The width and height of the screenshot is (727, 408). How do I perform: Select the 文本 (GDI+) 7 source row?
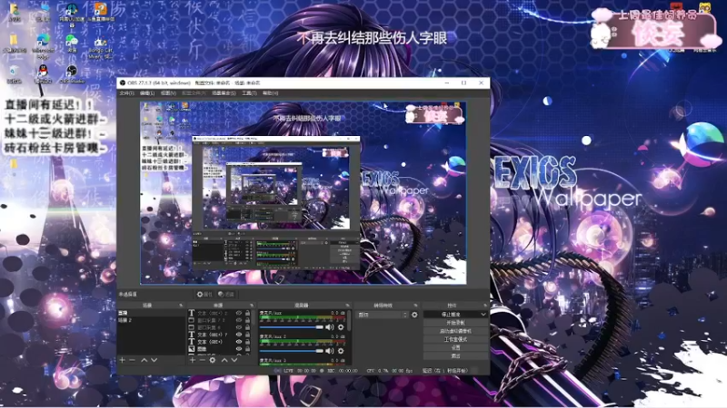coord(219,335)
